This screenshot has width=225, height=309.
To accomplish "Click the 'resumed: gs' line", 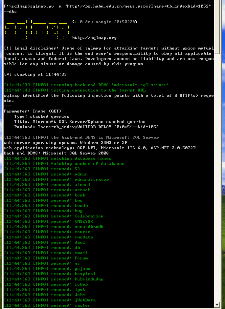I will coord(42,263).
